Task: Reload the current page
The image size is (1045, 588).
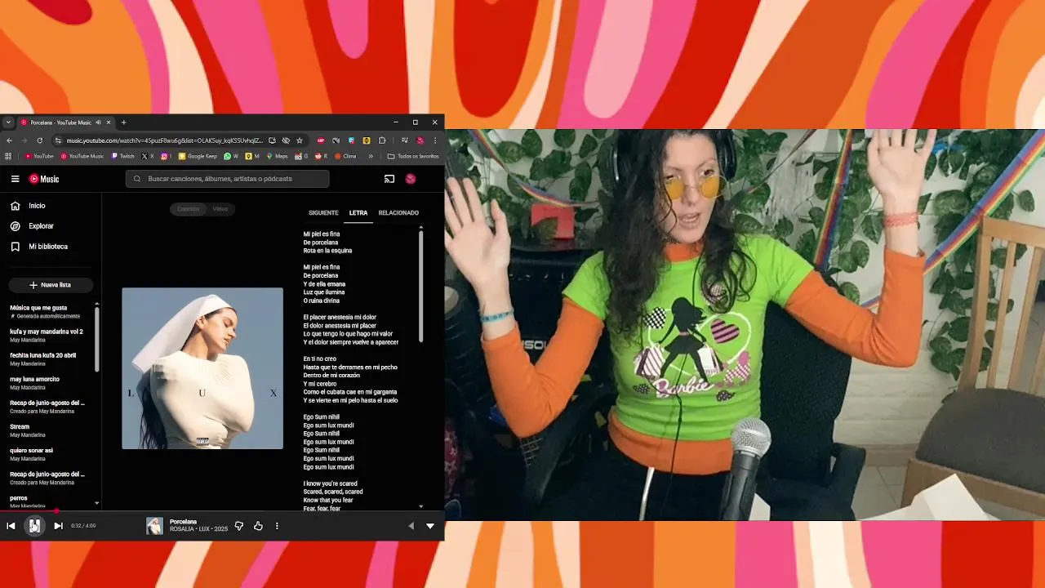Action: click(x=39, y=140)
